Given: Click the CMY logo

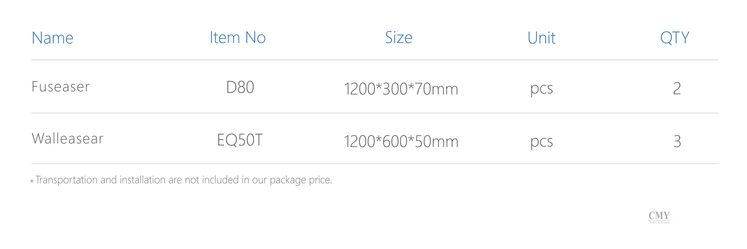Looking at the screenshot, I should click(659, 216).
